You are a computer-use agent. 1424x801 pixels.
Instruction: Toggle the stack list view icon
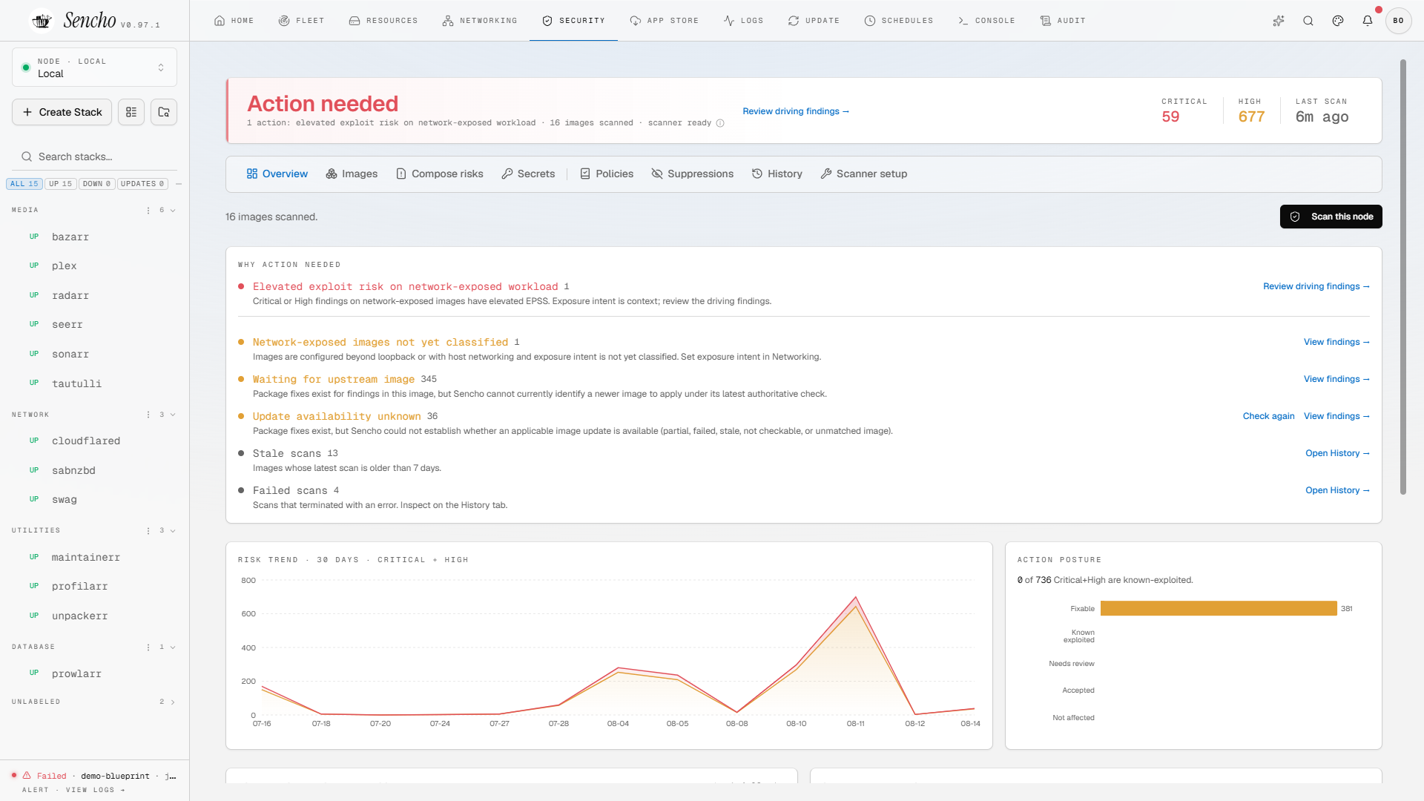pos(131,112)
